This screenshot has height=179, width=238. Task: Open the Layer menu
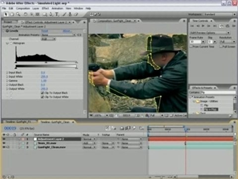(36, 8)
